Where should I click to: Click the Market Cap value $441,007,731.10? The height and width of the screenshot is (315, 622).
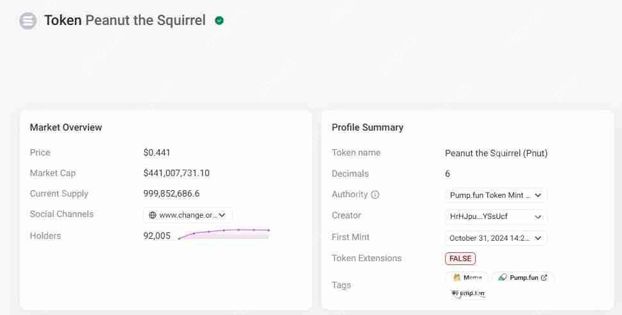[176, 173]
